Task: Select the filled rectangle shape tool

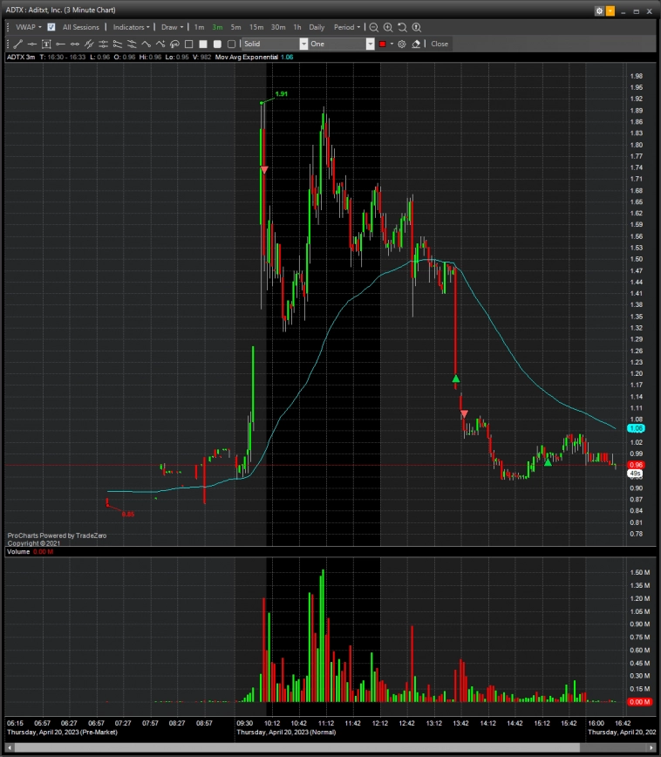Action: (203, 44)
